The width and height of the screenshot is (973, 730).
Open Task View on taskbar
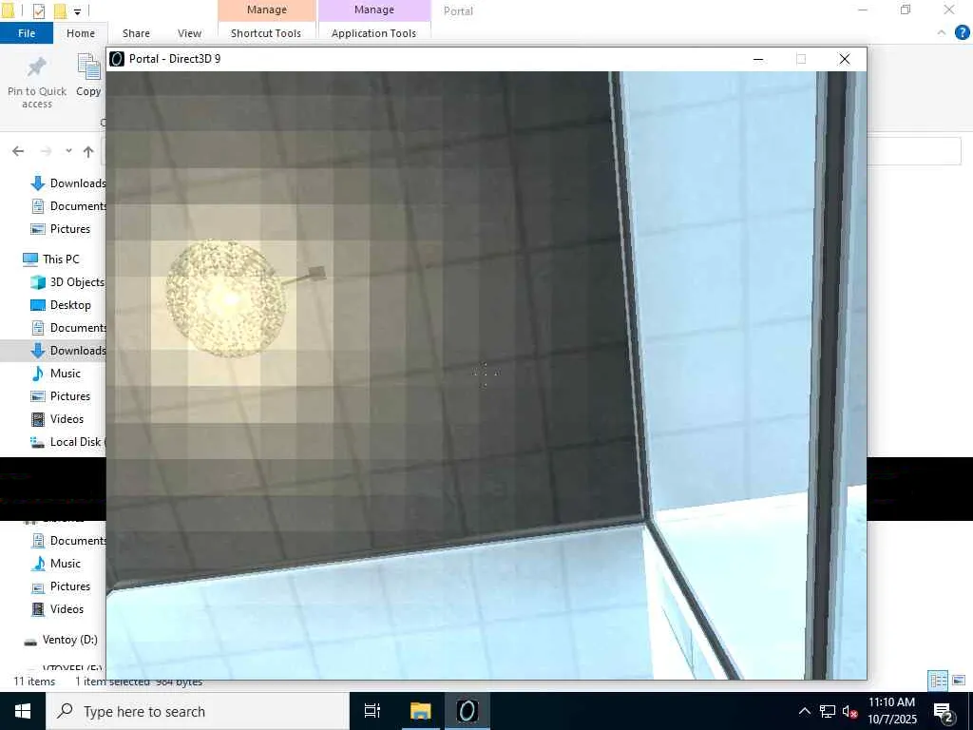click(372, 711)
